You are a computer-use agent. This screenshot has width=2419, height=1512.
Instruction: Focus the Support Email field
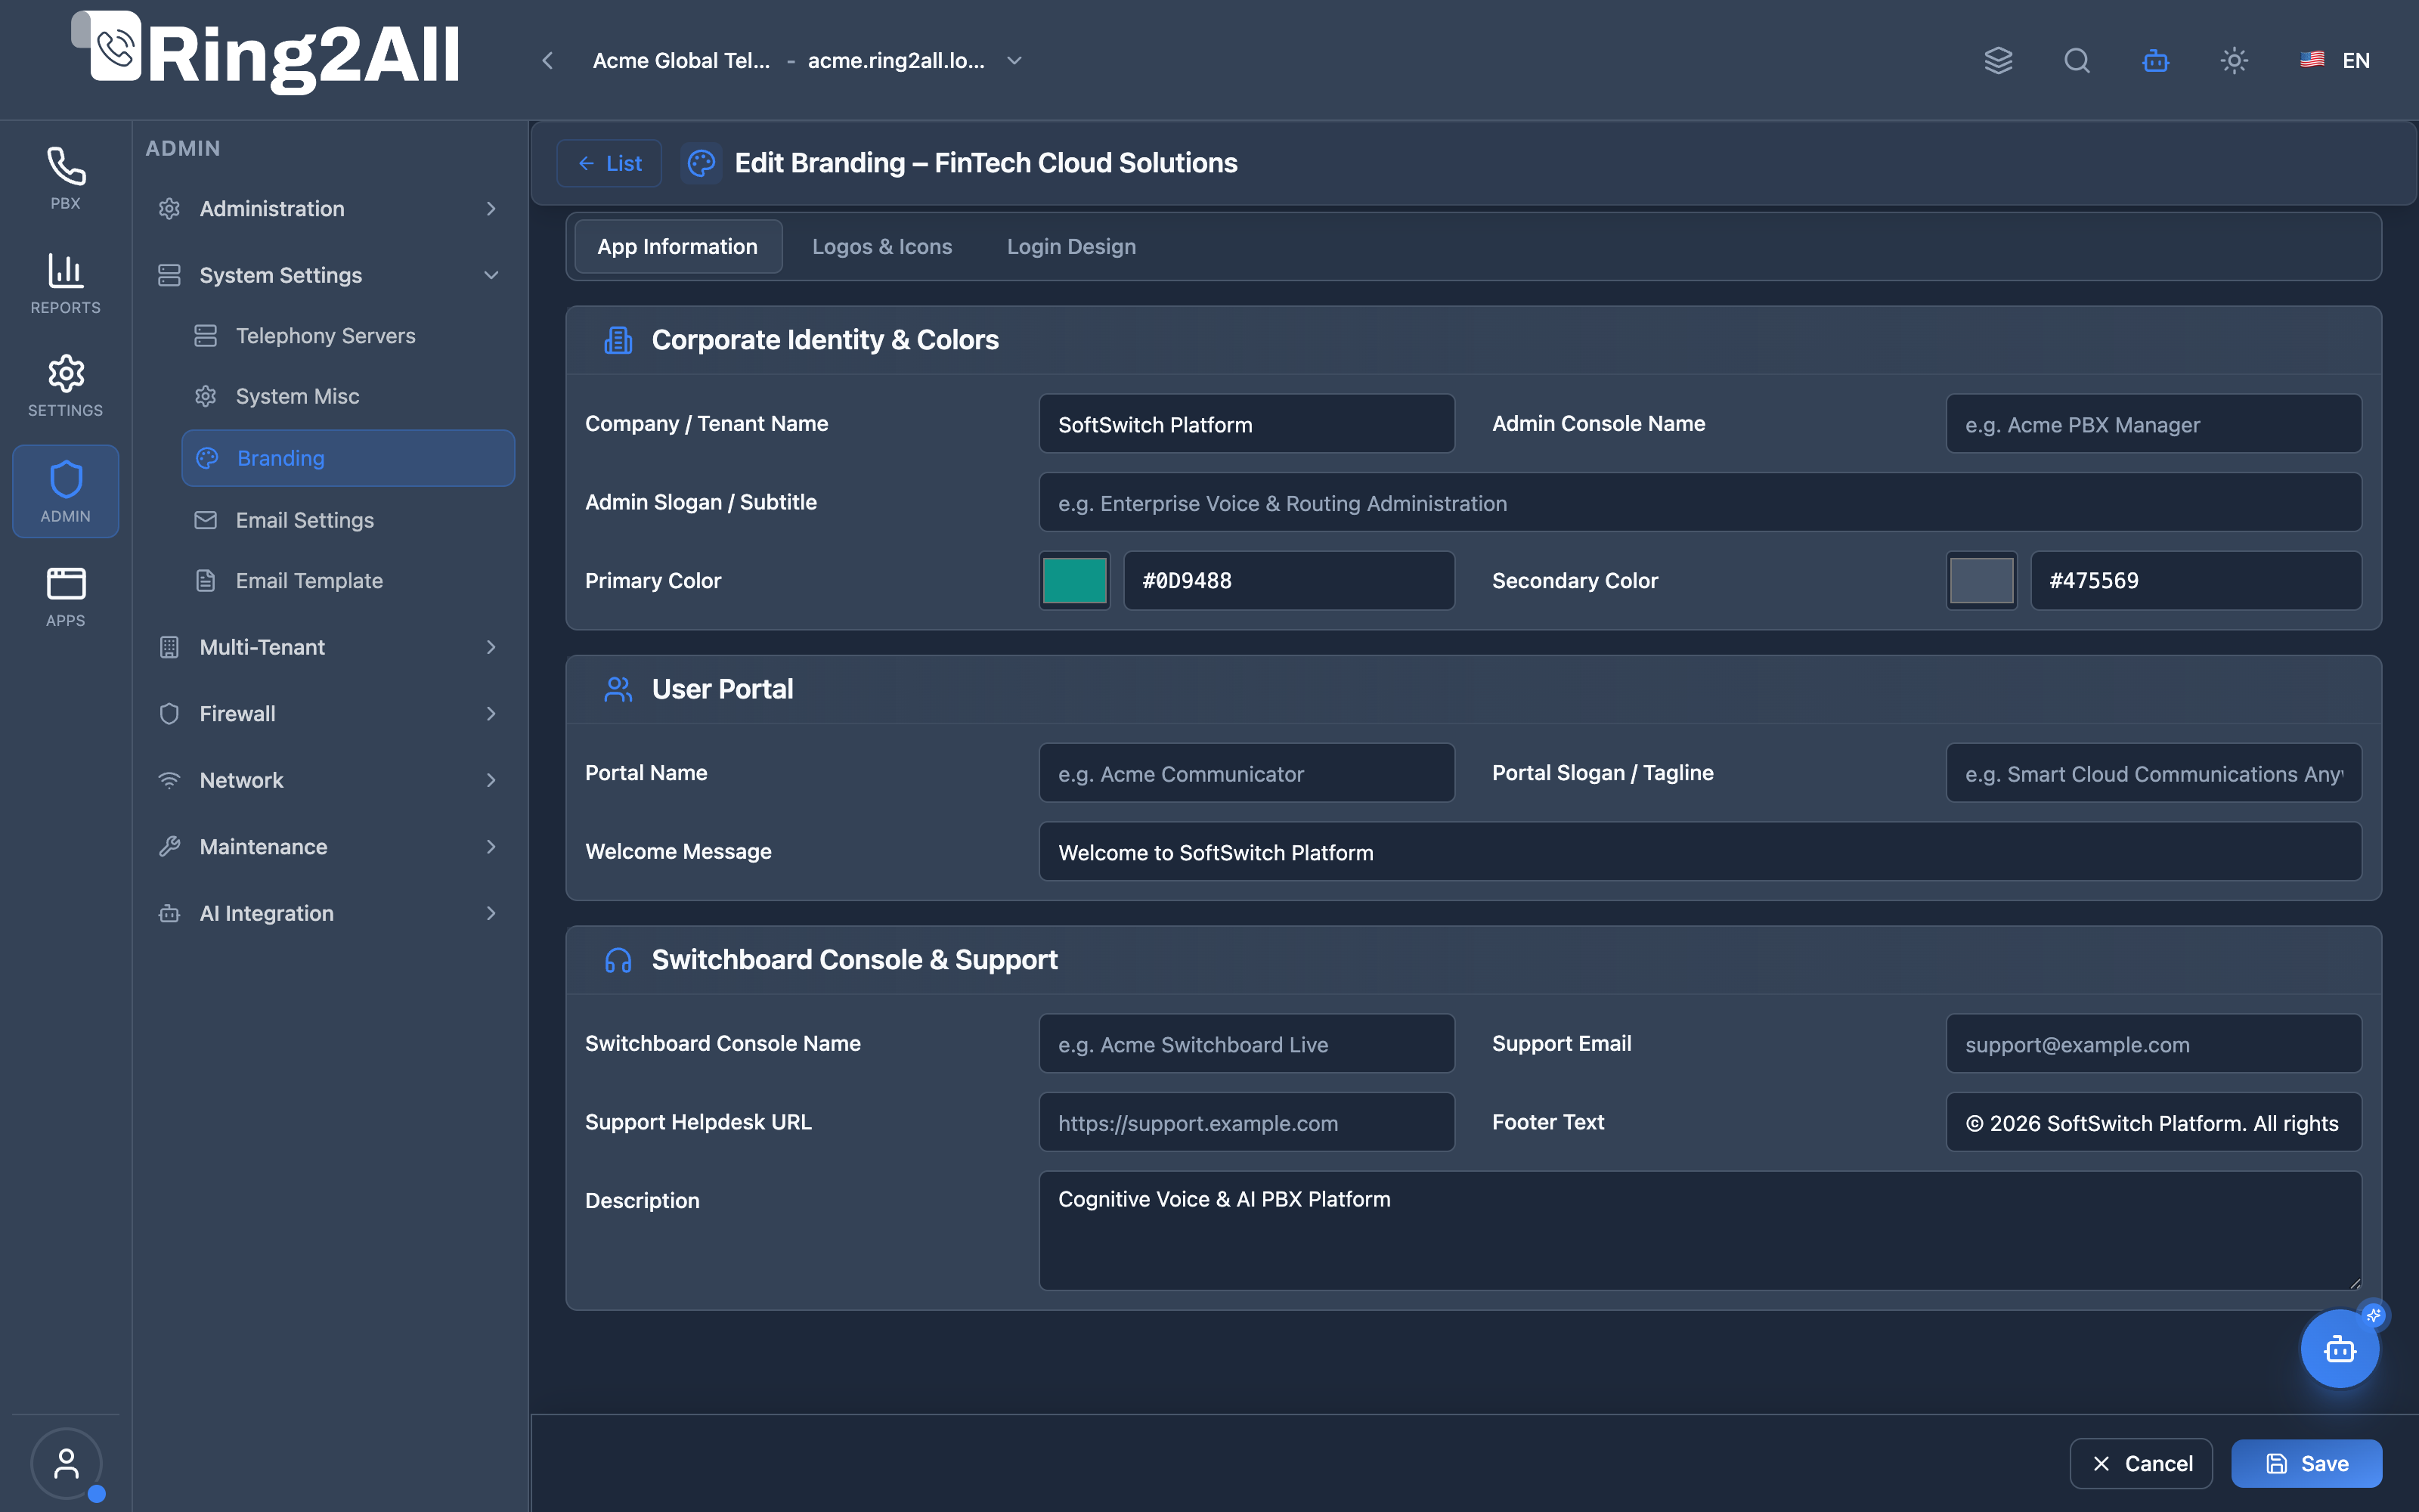coord(2154,1044)
